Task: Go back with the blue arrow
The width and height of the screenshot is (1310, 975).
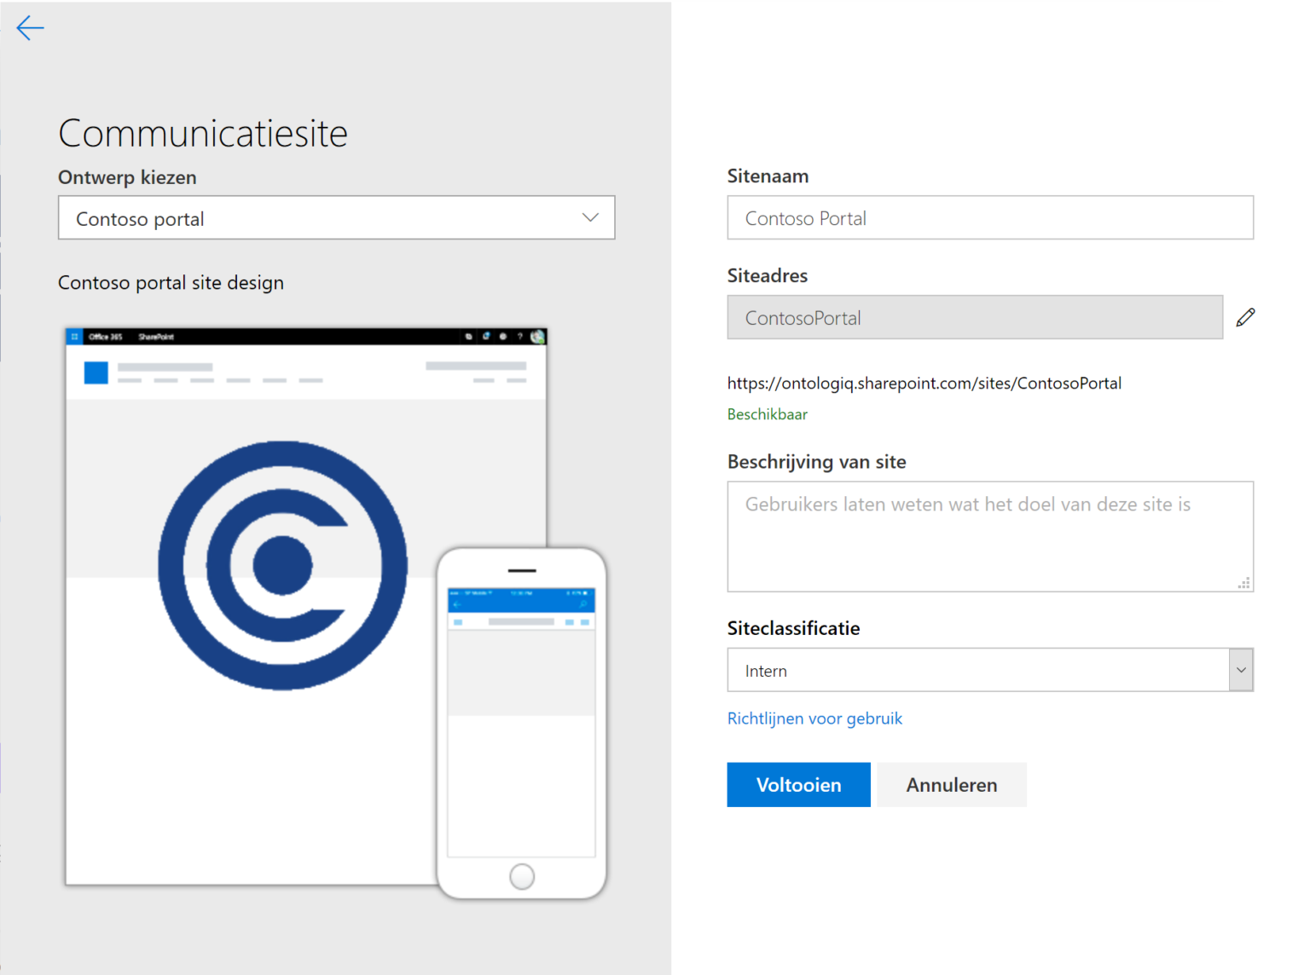Action: click(x=30, y=28)
